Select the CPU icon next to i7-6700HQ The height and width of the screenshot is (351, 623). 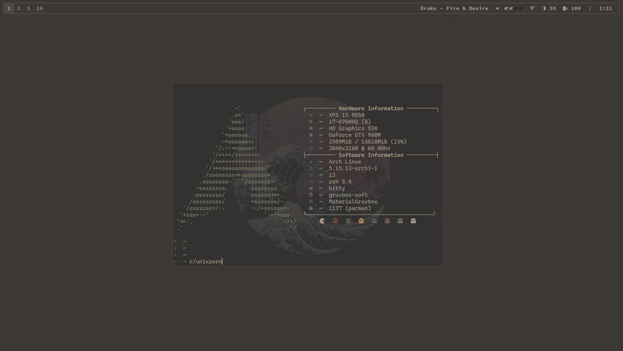pos(310,121)
